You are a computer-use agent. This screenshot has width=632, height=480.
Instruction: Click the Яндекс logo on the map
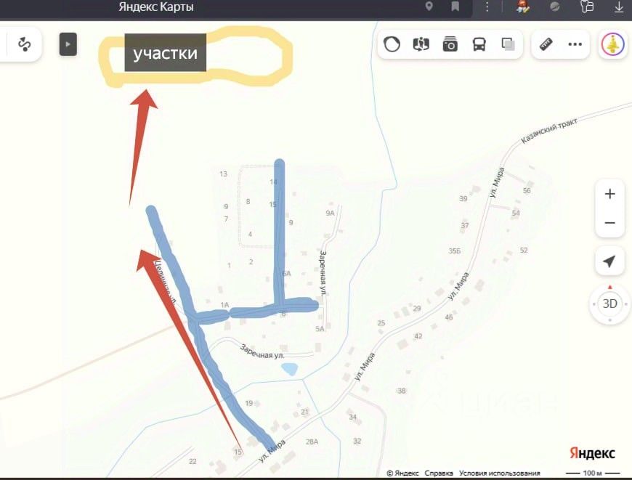592,453
